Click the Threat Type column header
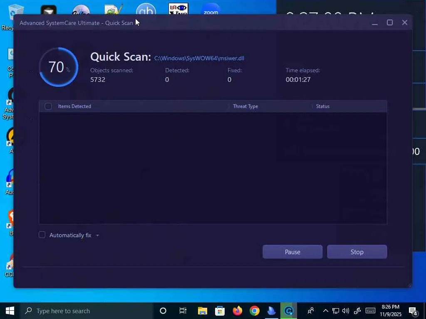The image size is (426, 319). tap(245, 106)
